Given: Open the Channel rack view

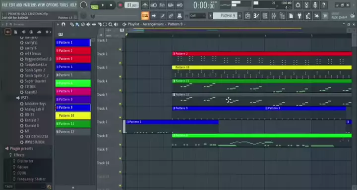Looking at the screenshot, I should (265, 16).
